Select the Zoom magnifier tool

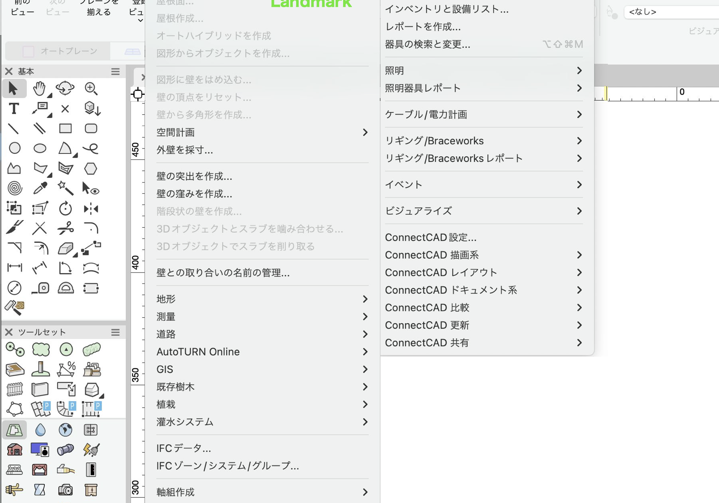click(91, 88)
